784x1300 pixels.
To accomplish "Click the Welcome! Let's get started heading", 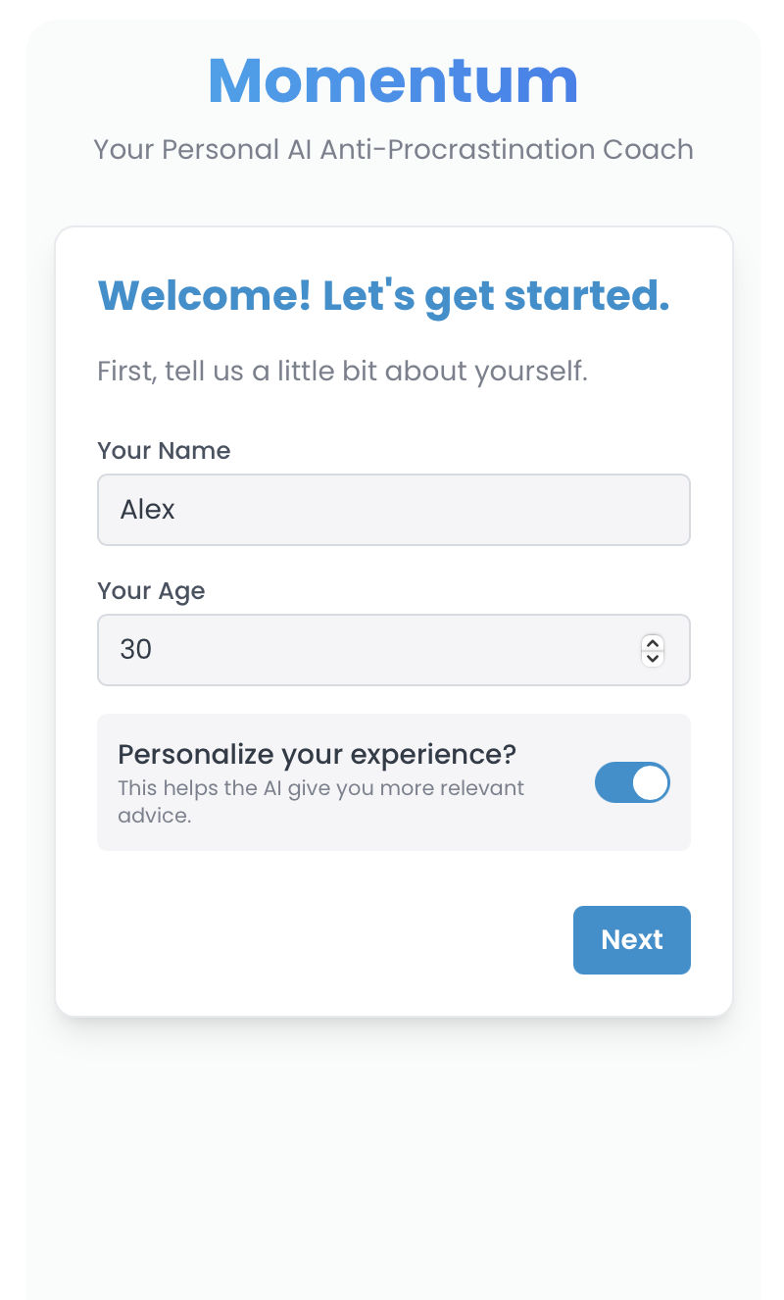I will click(x=383, y=295).
